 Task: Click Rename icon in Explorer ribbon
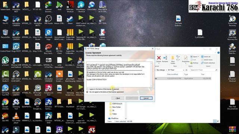coord(165,59)
